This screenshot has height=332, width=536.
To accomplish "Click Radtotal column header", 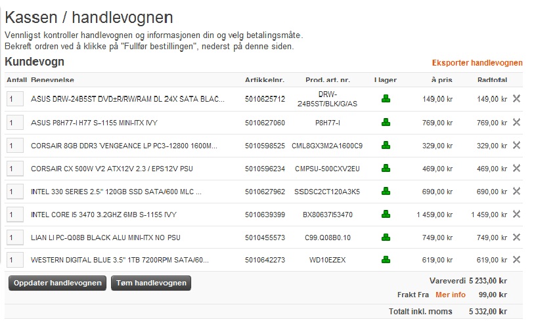I will click(x=492, y=80).
